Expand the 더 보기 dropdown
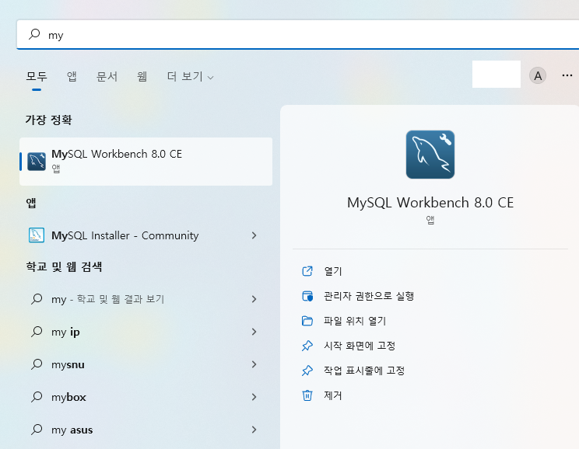The height and width of the screenshot is (449, 579). pos(190,76)
